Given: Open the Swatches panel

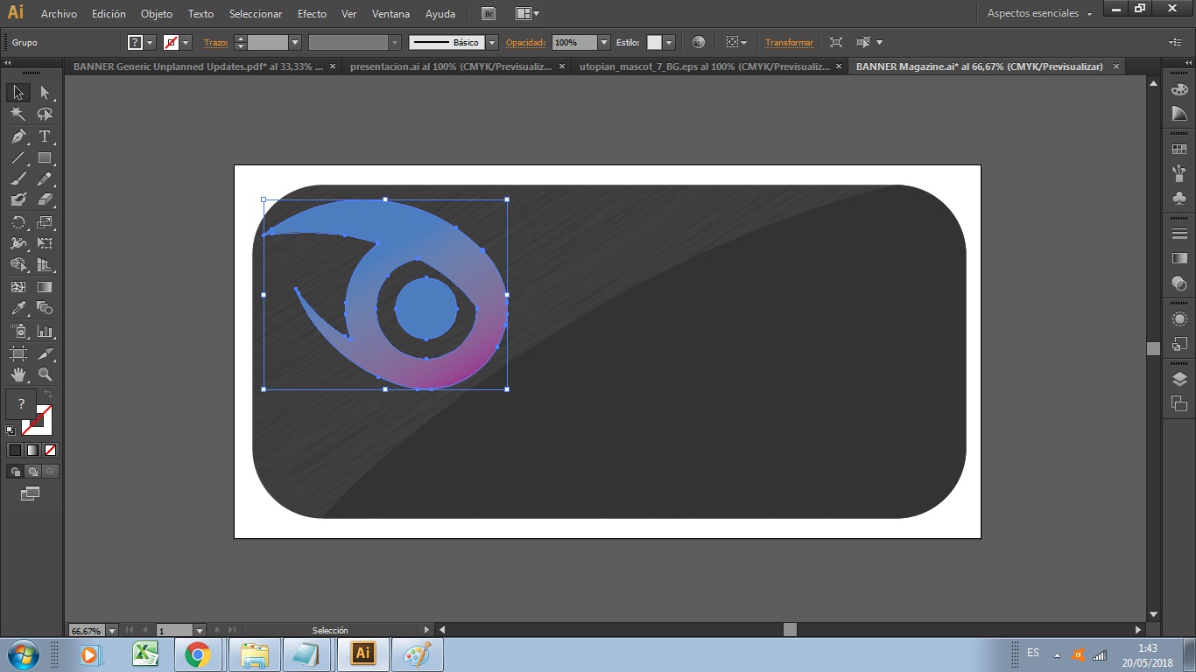Looking at the screenshot, I should pyautogui.click(x=1179, y=150).
